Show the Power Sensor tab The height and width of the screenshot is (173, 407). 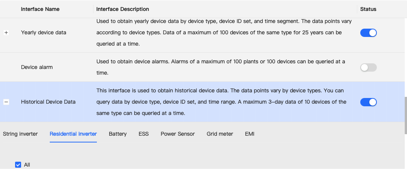(x=177, y=134)
